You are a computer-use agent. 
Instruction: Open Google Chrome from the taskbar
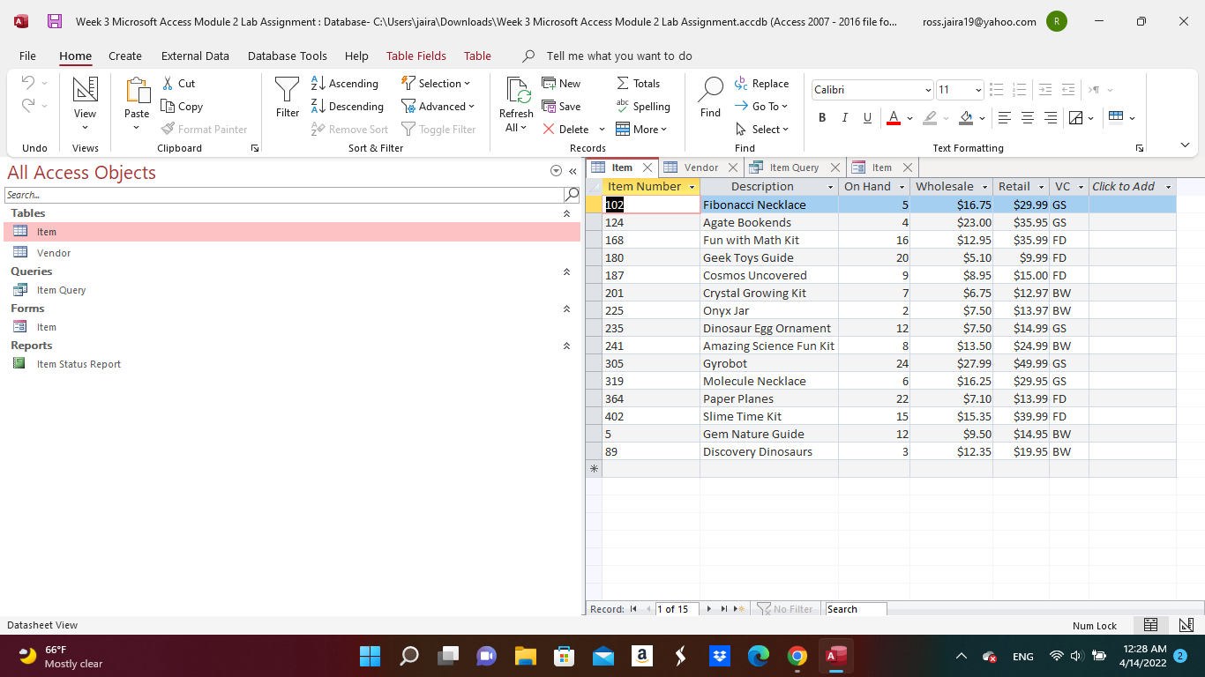(797, 656)
